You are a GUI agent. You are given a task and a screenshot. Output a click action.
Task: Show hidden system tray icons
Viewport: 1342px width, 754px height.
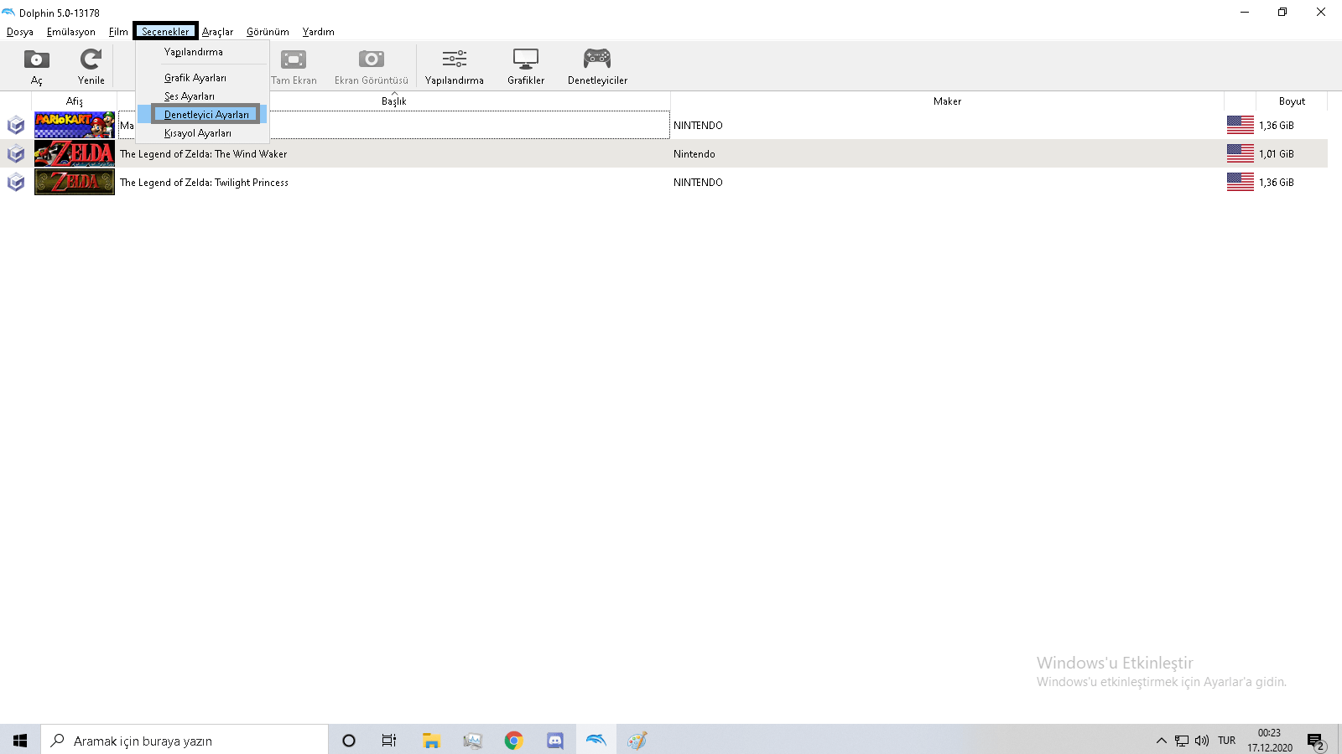click(x=1161, y=740)
